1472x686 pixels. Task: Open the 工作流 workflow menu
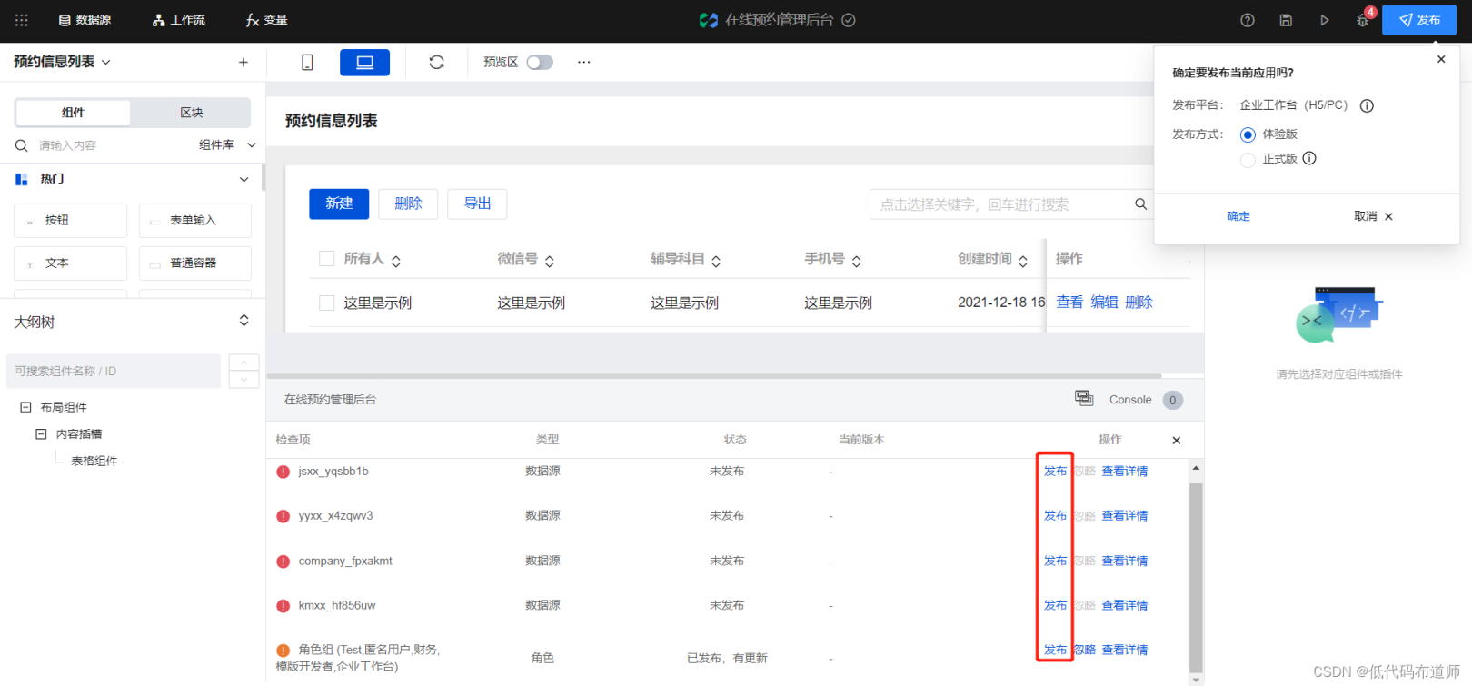[179, 20]
